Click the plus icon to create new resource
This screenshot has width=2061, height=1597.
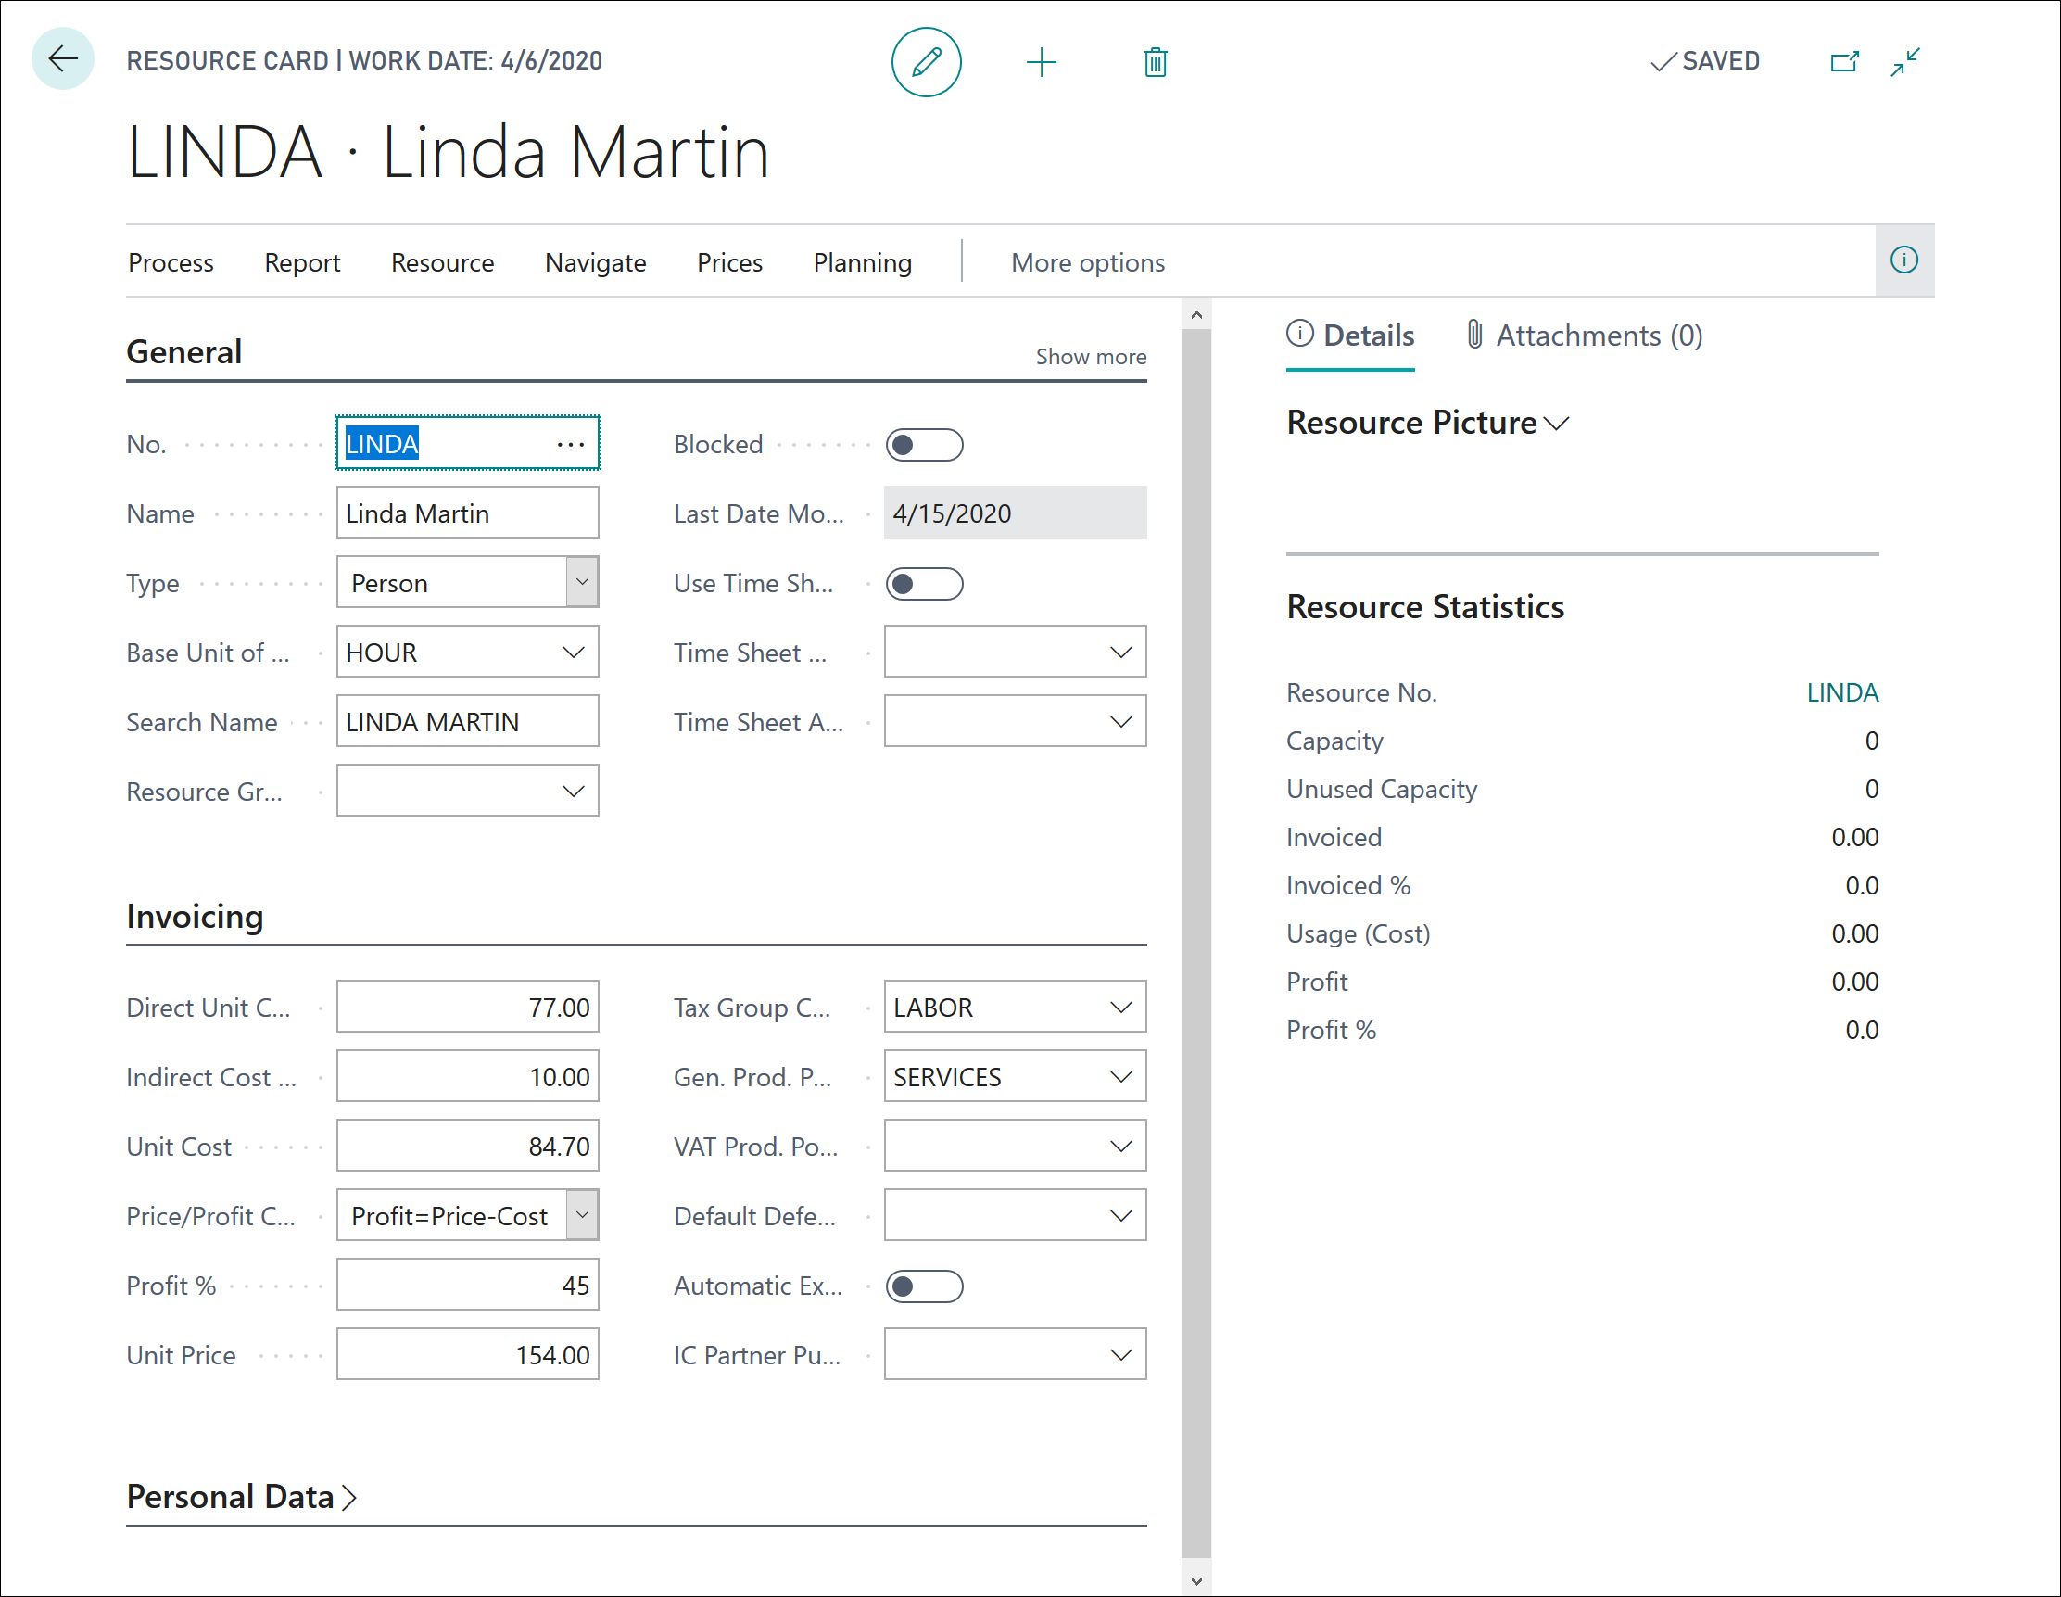pos(1041,62)
